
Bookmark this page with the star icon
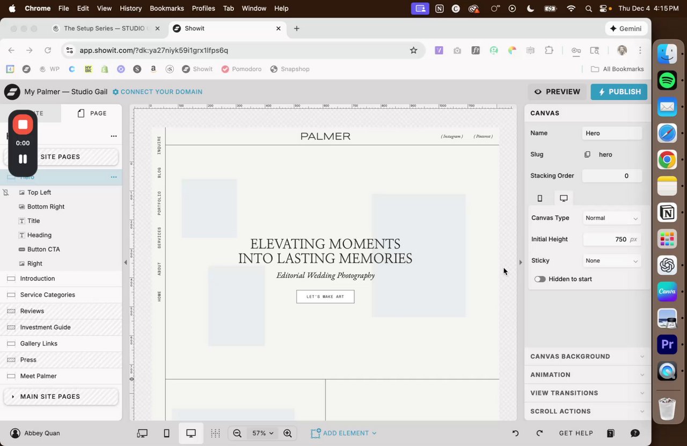pyautogui.click(x=413, y=50)
